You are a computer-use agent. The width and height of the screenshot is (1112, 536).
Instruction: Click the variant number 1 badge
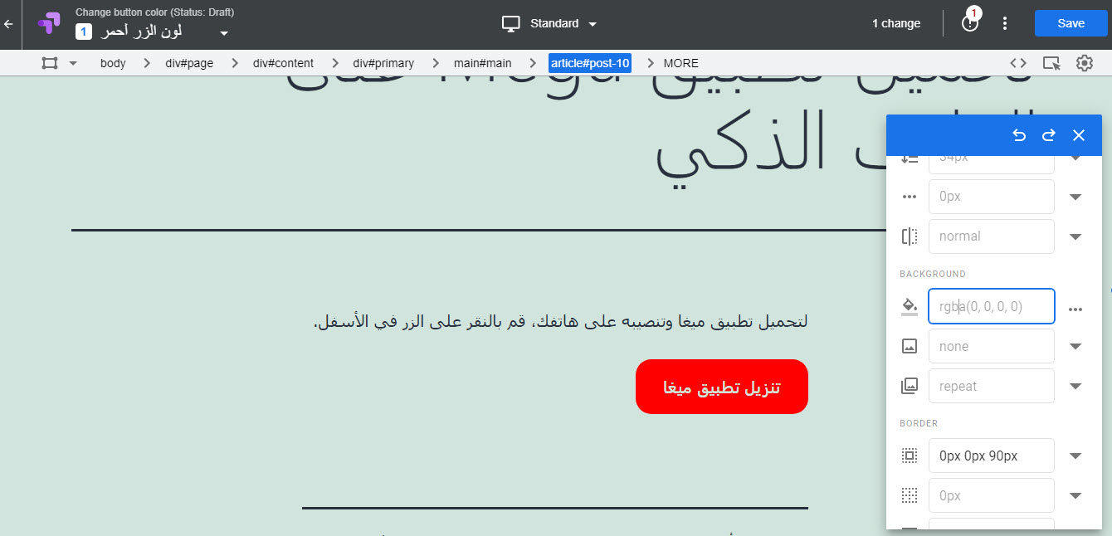pos(84,32)
